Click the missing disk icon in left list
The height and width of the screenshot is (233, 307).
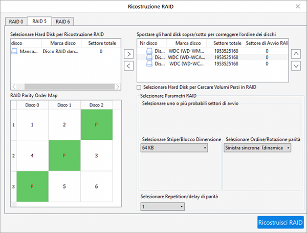pyautogui.click(x=14, y=52)
